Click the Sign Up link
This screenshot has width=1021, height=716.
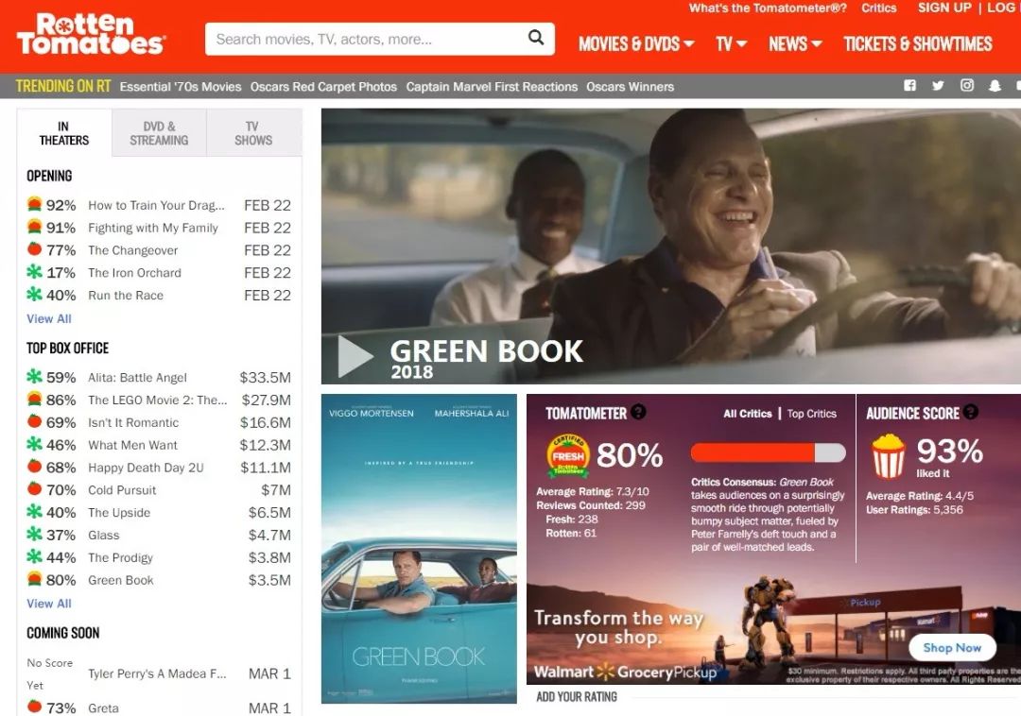tap(944, 8)
